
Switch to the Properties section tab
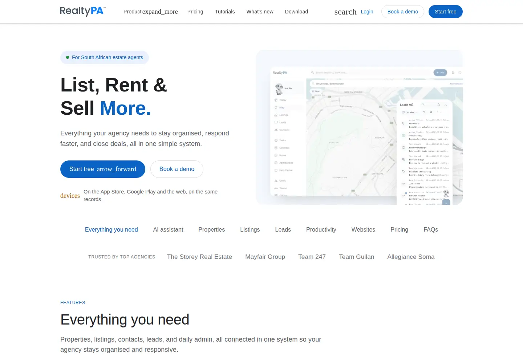(212, 230)
